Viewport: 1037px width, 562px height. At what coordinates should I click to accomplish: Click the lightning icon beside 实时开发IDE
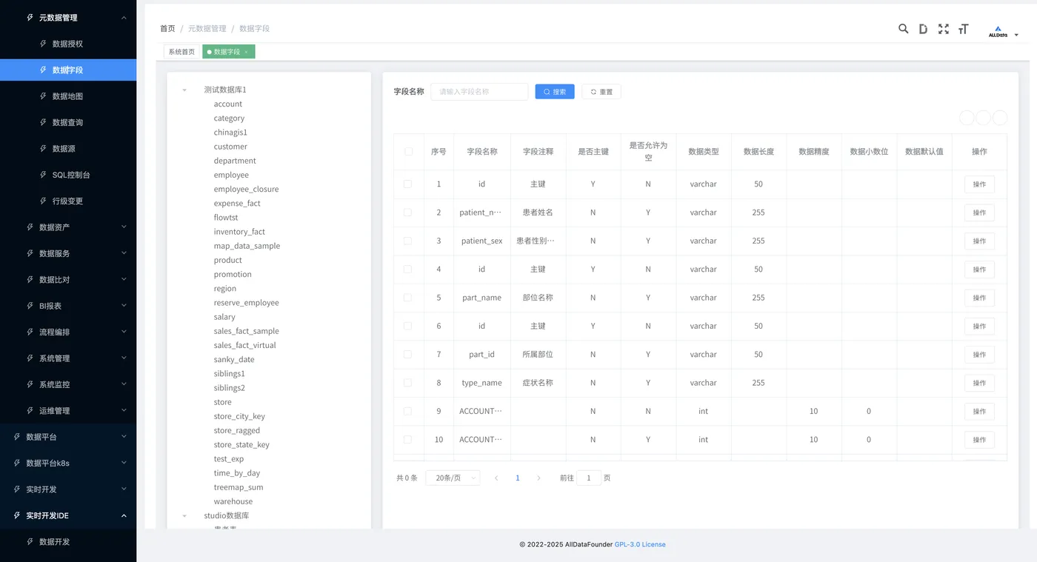pyautogui.click(x=17, y=515)
